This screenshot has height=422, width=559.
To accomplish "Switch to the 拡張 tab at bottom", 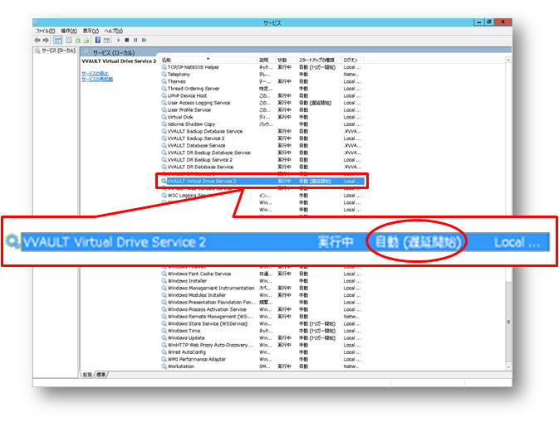I will [x=87, y=375].
